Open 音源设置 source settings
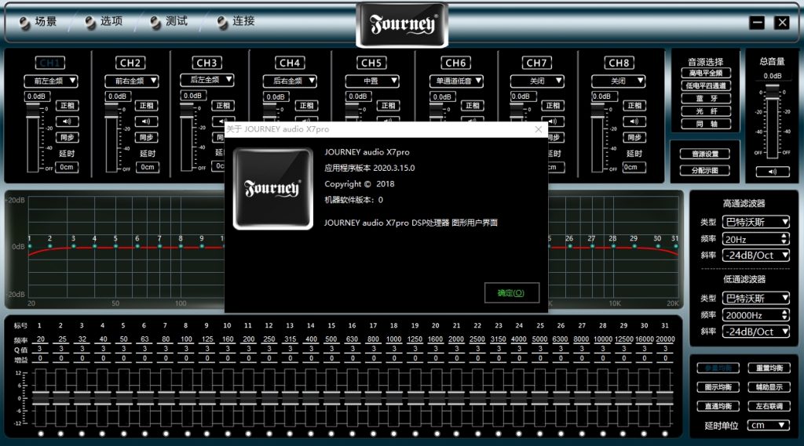Screen dimensions: 804x446 pos(704,154)
